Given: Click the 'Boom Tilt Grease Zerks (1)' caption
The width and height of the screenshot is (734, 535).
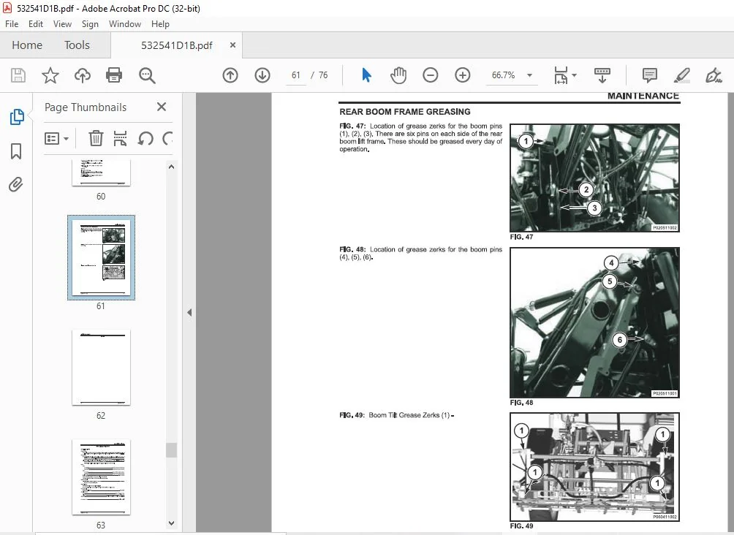Looking at the screenshot, I should click(409, 415).
